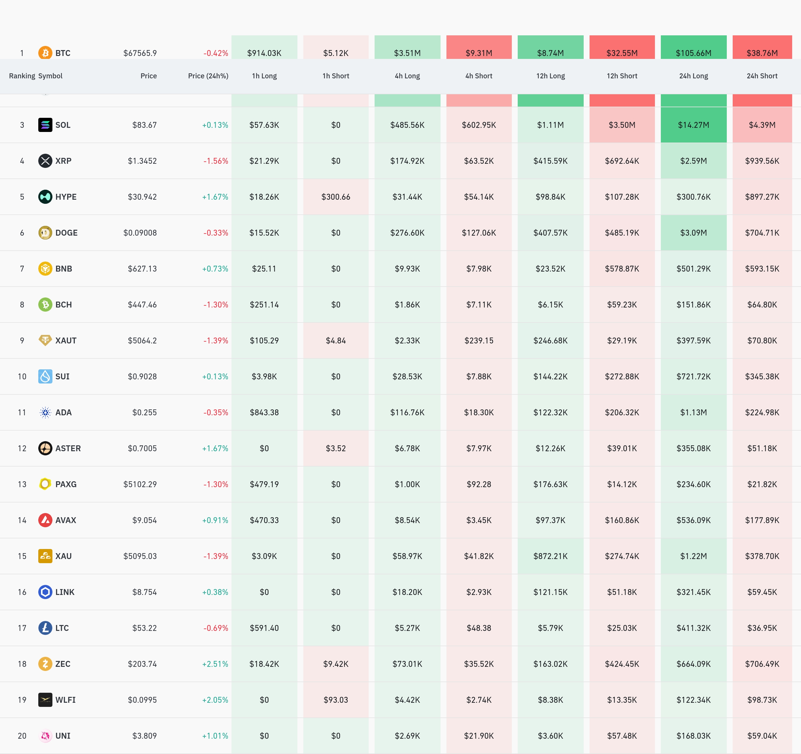Viewport: 801px width, 754px height.
Task: Click the HYPE coin logo
Action: click(45, 197)
